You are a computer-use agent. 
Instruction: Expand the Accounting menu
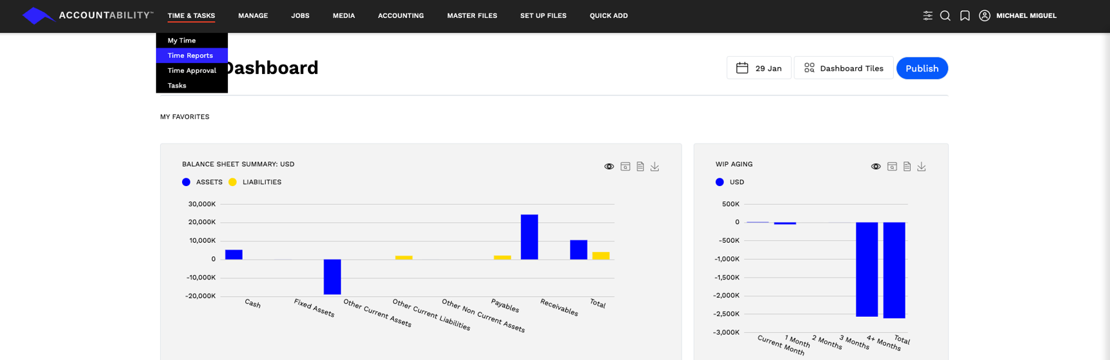pyautogui.click(x=401, y=15)
